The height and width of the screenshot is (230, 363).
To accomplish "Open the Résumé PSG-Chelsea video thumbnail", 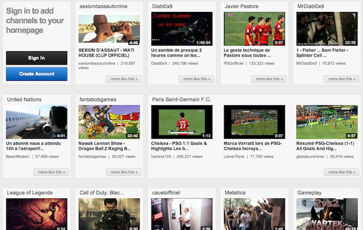I will click(327, 122).
